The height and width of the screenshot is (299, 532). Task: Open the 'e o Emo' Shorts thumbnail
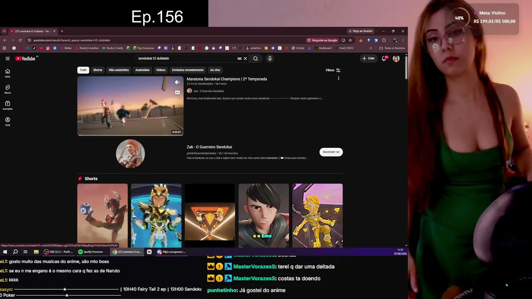pos(264,216)
